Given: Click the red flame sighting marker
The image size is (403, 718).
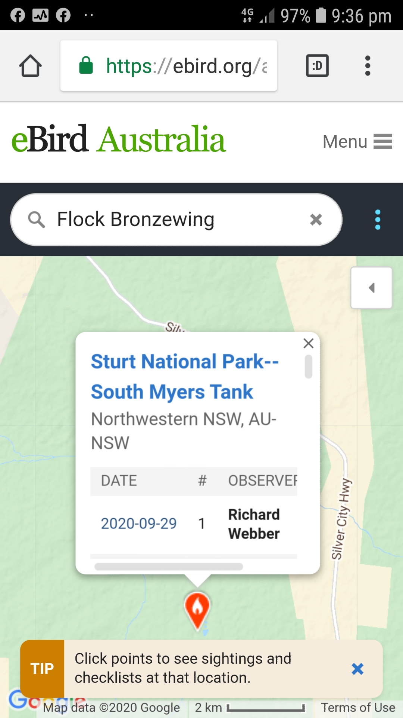Looking at the screenshot, I should pos(197,610).
